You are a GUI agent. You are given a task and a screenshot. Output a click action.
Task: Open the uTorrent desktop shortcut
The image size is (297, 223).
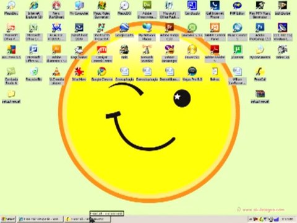[x=237, y=52]
